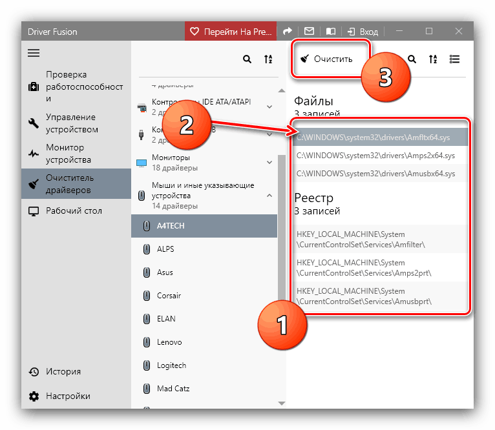Click the IDE controller device icon
The height and width of the screenshot is (430, 495).
click(142, 108)
